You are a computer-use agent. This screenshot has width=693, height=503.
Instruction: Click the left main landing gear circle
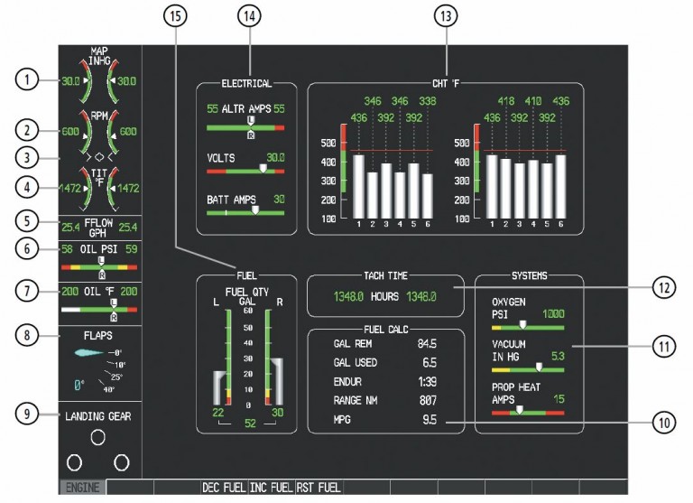(74, 462)
